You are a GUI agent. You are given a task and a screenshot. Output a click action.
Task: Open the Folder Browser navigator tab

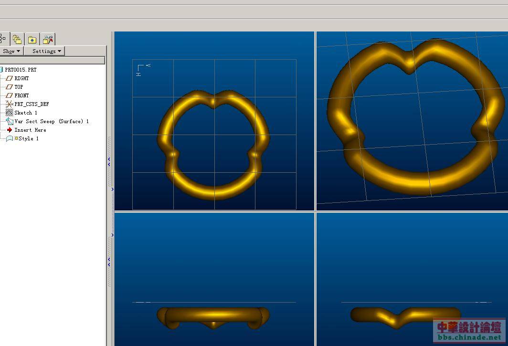tap(17, 39)
